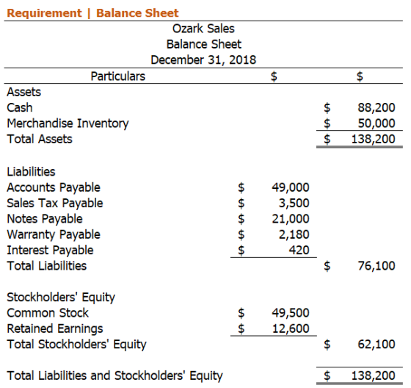Image resolution: width=411 pixels, height=388 pixels.
Task: Select the 'Accounts Payable' row label
Action: click(x=54, y=187)
